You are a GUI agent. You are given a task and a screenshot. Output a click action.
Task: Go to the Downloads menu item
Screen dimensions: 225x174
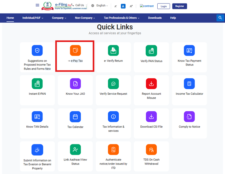(x=155, y=18)
